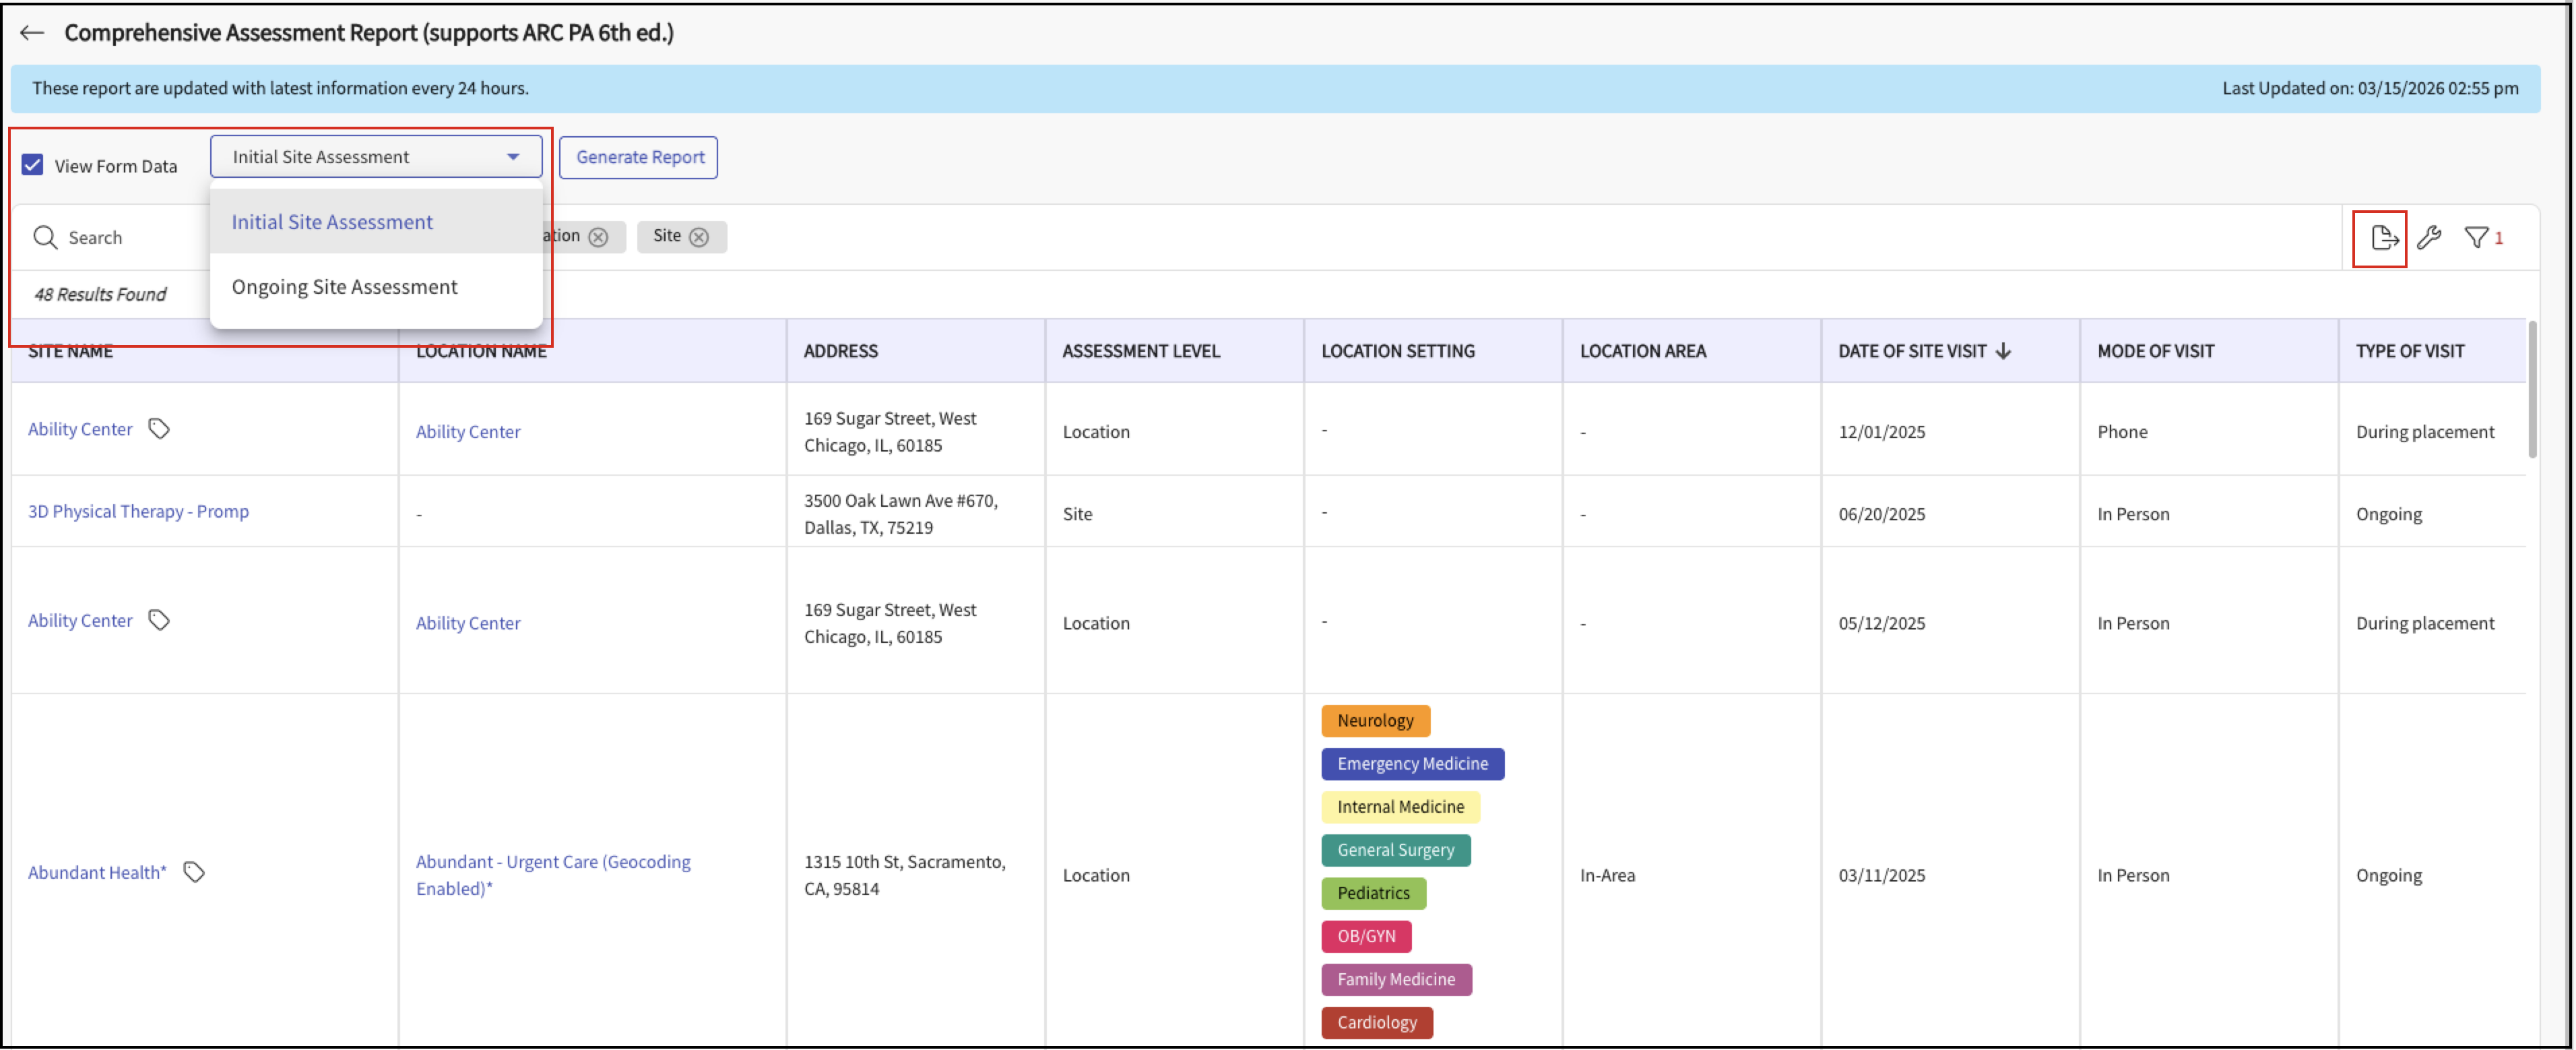This screenshot has height=1050, width=2576.
Task: Uncheck the View Form Data checkbox
Action: click(33, 165)
